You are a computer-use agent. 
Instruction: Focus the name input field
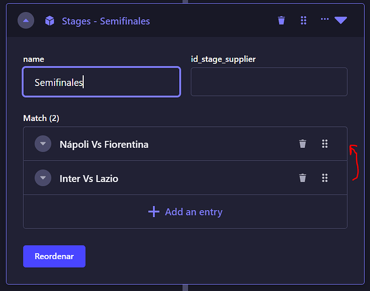(101, 82)
